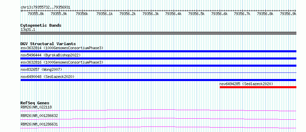Select the RBM26 NM_001286632 magenta gene line
The height and width of the screenshot is (132, 306).
pyautogui.click(x=158, y=119)
